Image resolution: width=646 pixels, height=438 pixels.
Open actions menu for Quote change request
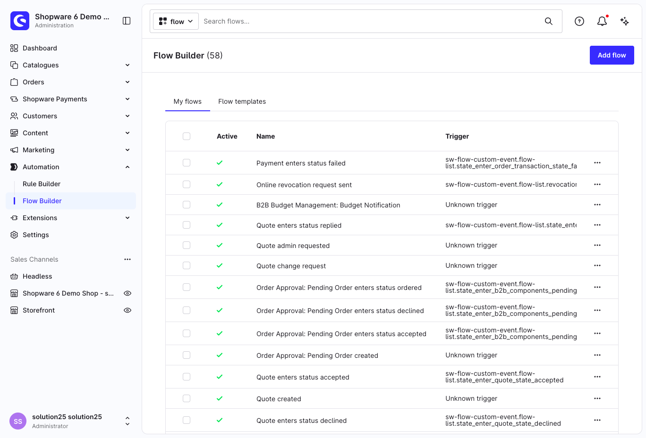point(597,265)
